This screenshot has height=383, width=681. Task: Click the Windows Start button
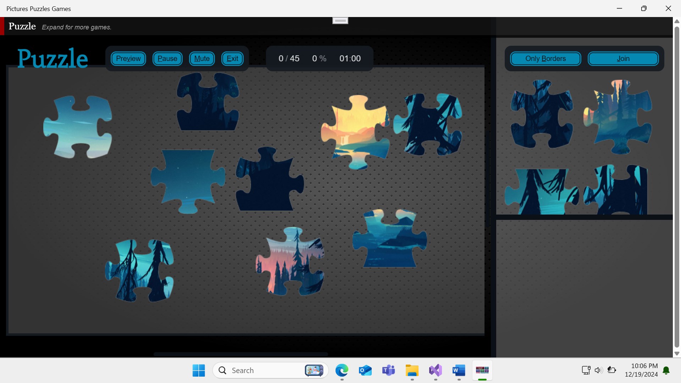pos(199,371)
